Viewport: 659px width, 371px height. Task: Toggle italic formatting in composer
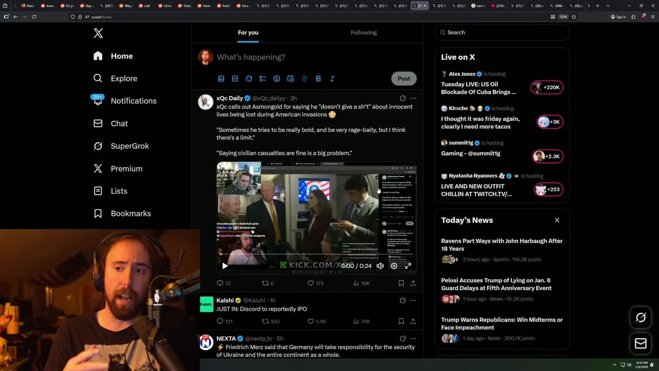tap(332, 79)
